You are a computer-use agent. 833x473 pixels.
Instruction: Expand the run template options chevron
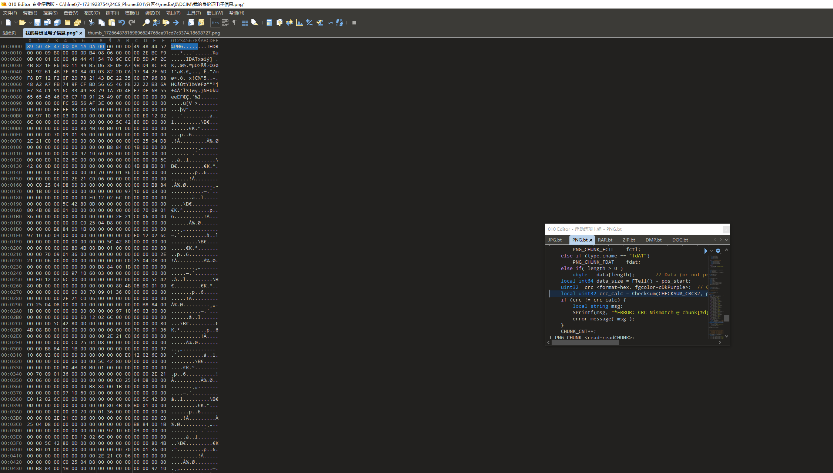click(711, 251)
